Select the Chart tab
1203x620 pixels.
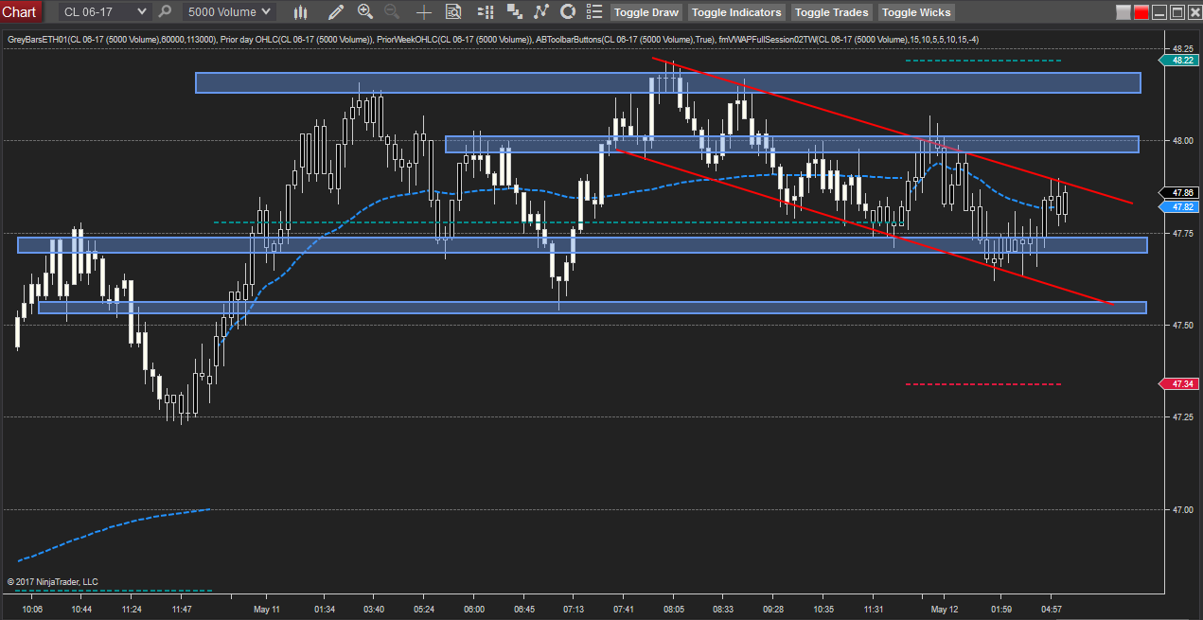(x=20, y=12)
